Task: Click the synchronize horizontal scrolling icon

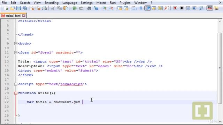Action: click(126, 8)
